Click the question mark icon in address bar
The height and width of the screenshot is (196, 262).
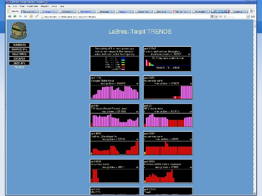click(x=212, y=16)
